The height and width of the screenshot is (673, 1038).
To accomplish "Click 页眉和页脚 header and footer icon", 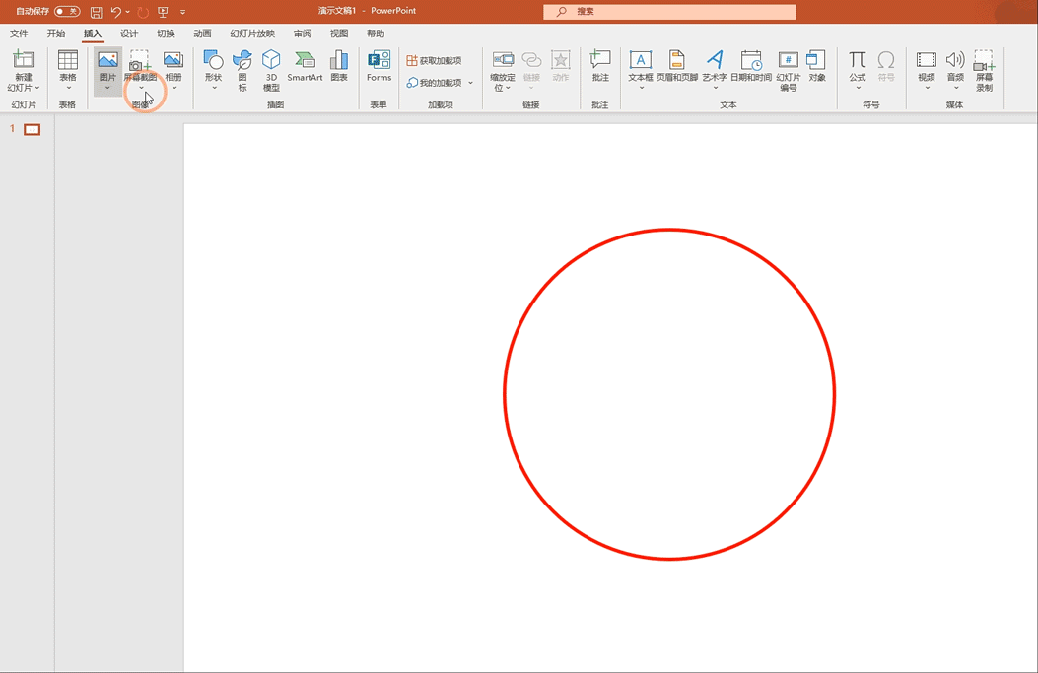I will (677, 67).
